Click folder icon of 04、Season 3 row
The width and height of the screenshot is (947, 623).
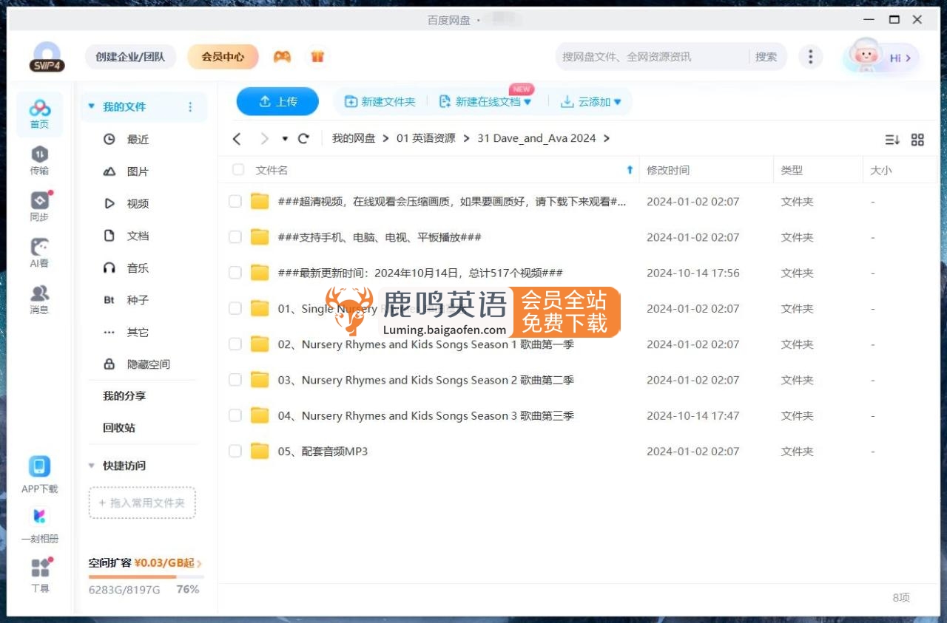(x=260, y=415)
